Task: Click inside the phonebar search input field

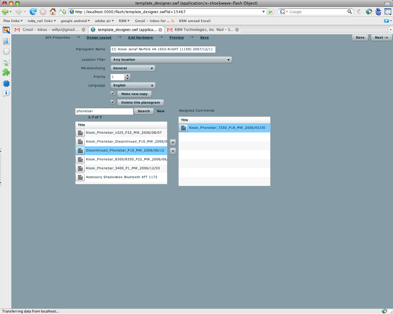Action: point(104,111)
